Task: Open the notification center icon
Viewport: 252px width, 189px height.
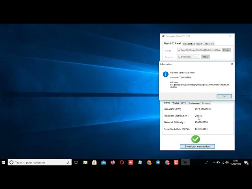Action: click(x=246, y=163)
